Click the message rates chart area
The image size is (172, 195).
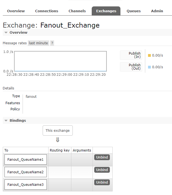coord(60,61)
